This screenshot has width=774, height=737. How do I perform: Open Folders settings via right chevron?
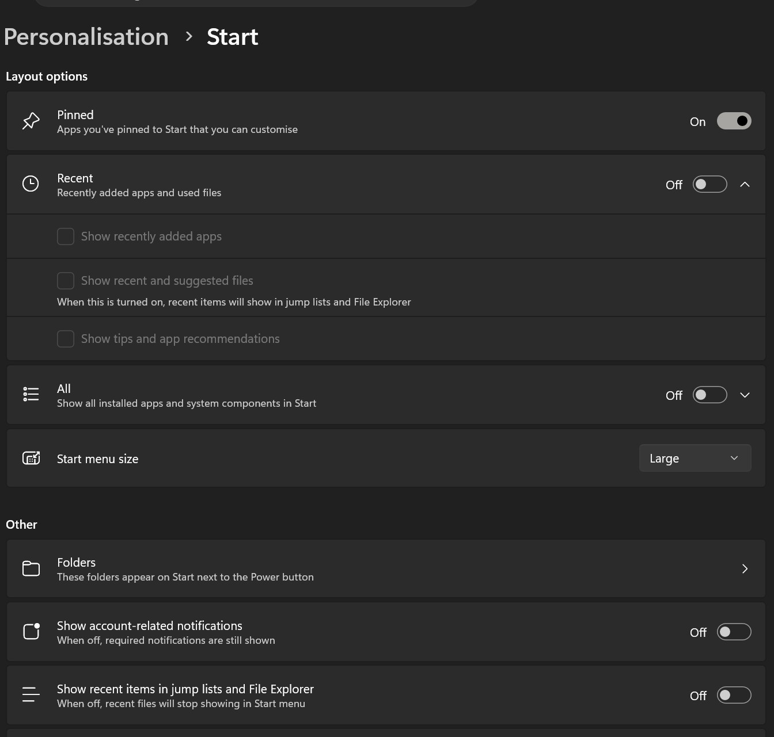745,568
